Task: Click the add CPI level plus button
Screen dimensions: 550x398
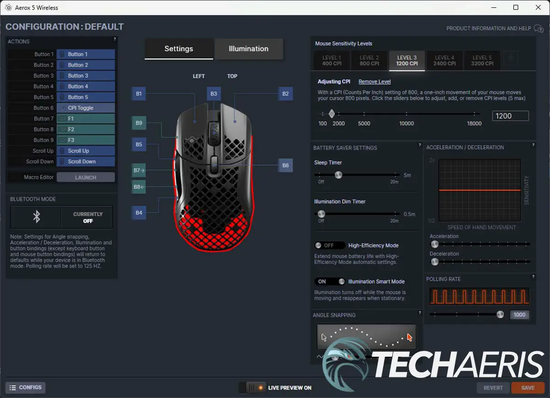Action: pos(511,59)
